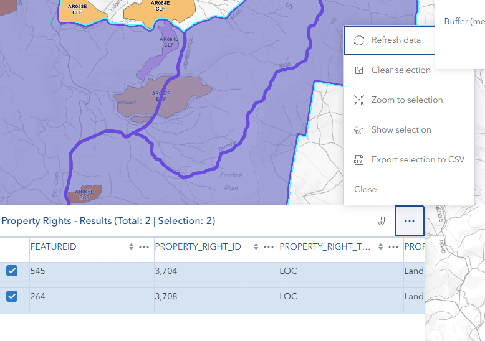Image resolution: width=485 pixels, height=341 pixels.
Task: Click the Refresh data icon
Action: point(358,40)
